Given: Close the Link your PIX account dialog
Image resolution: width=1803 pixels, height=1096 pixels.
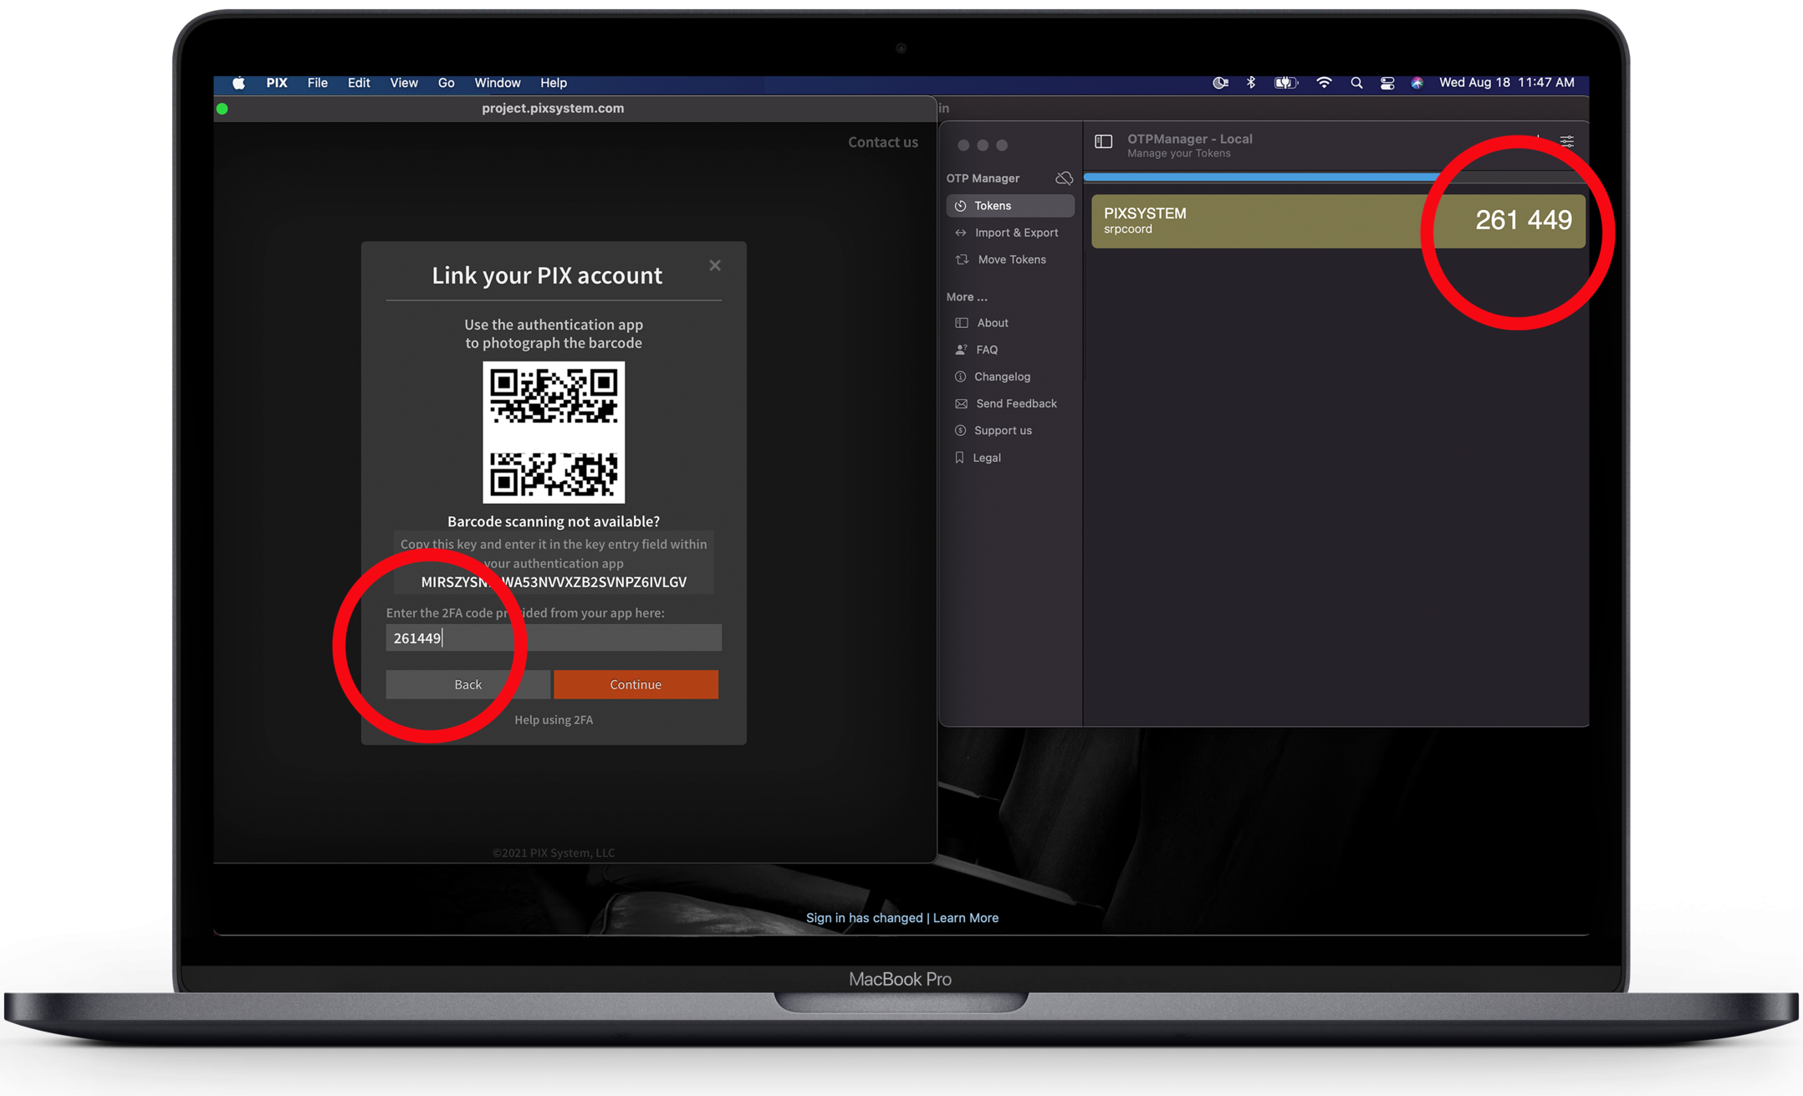Looking at the screenshot, I should [x=714, y=265].
